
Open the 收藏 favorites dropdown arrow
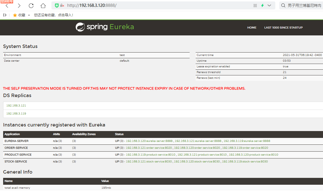[x=29, y=15]
